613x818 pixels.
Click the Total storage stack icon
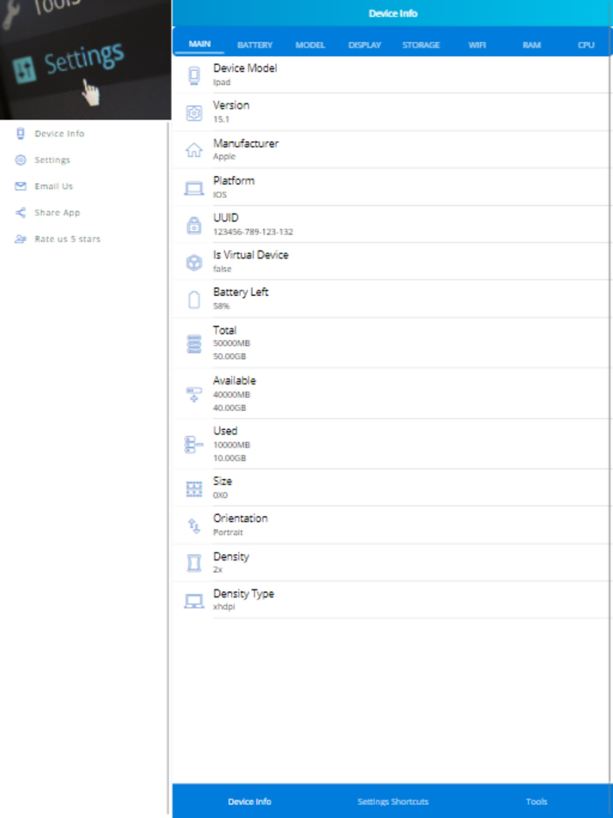coord(195,341)
